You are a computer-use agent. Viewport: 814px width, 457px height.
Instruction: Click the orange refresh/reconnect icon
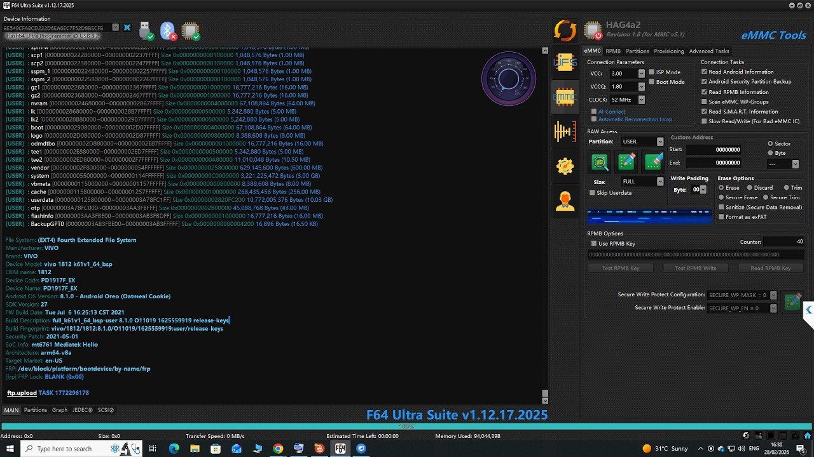coord(565,31)
